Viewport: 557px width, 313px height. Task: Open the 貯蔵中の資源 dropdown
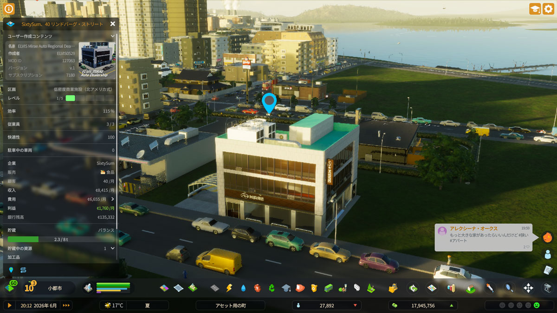(x=112, y=248)
